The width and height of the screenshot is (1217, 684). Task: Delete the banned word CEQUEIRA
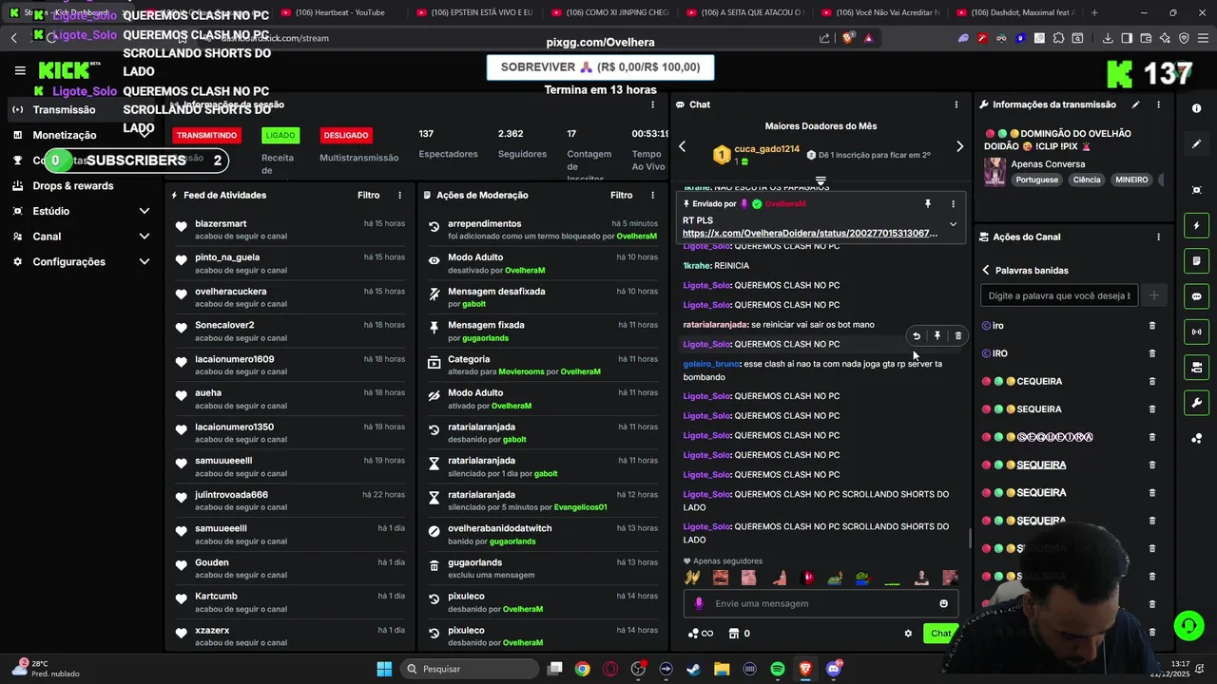(1152, 381)
